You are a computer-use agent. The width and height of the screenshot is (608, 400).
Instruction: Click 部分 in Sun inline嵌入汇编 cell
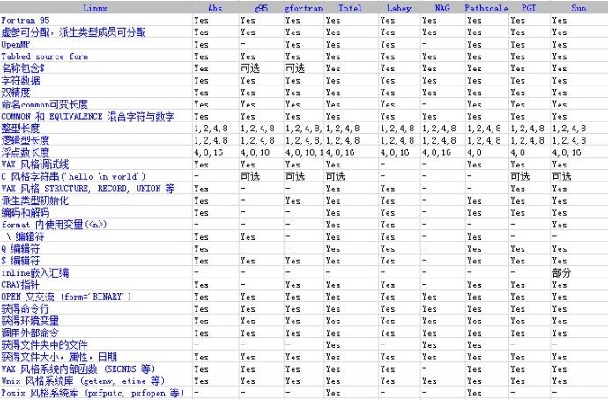561,272
